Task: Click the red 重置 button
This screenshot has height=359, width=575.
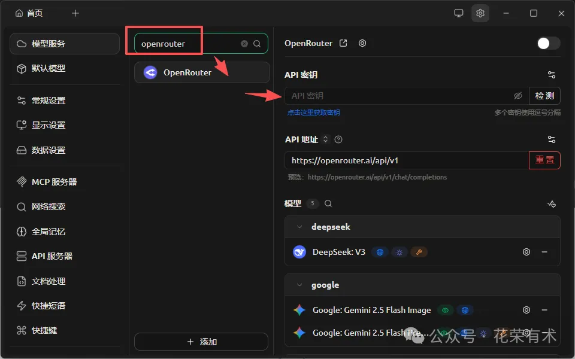Action: 544,160
